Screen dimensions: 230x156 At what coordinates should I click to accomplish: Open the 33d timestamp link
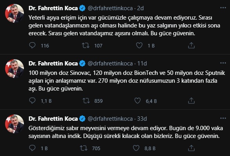pyautogui.click(x=142, y=119)
